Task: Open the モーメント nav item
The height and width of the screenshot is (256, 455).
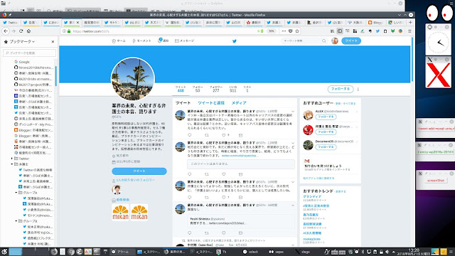Action: pyautogui.click(x=141, y=41)
